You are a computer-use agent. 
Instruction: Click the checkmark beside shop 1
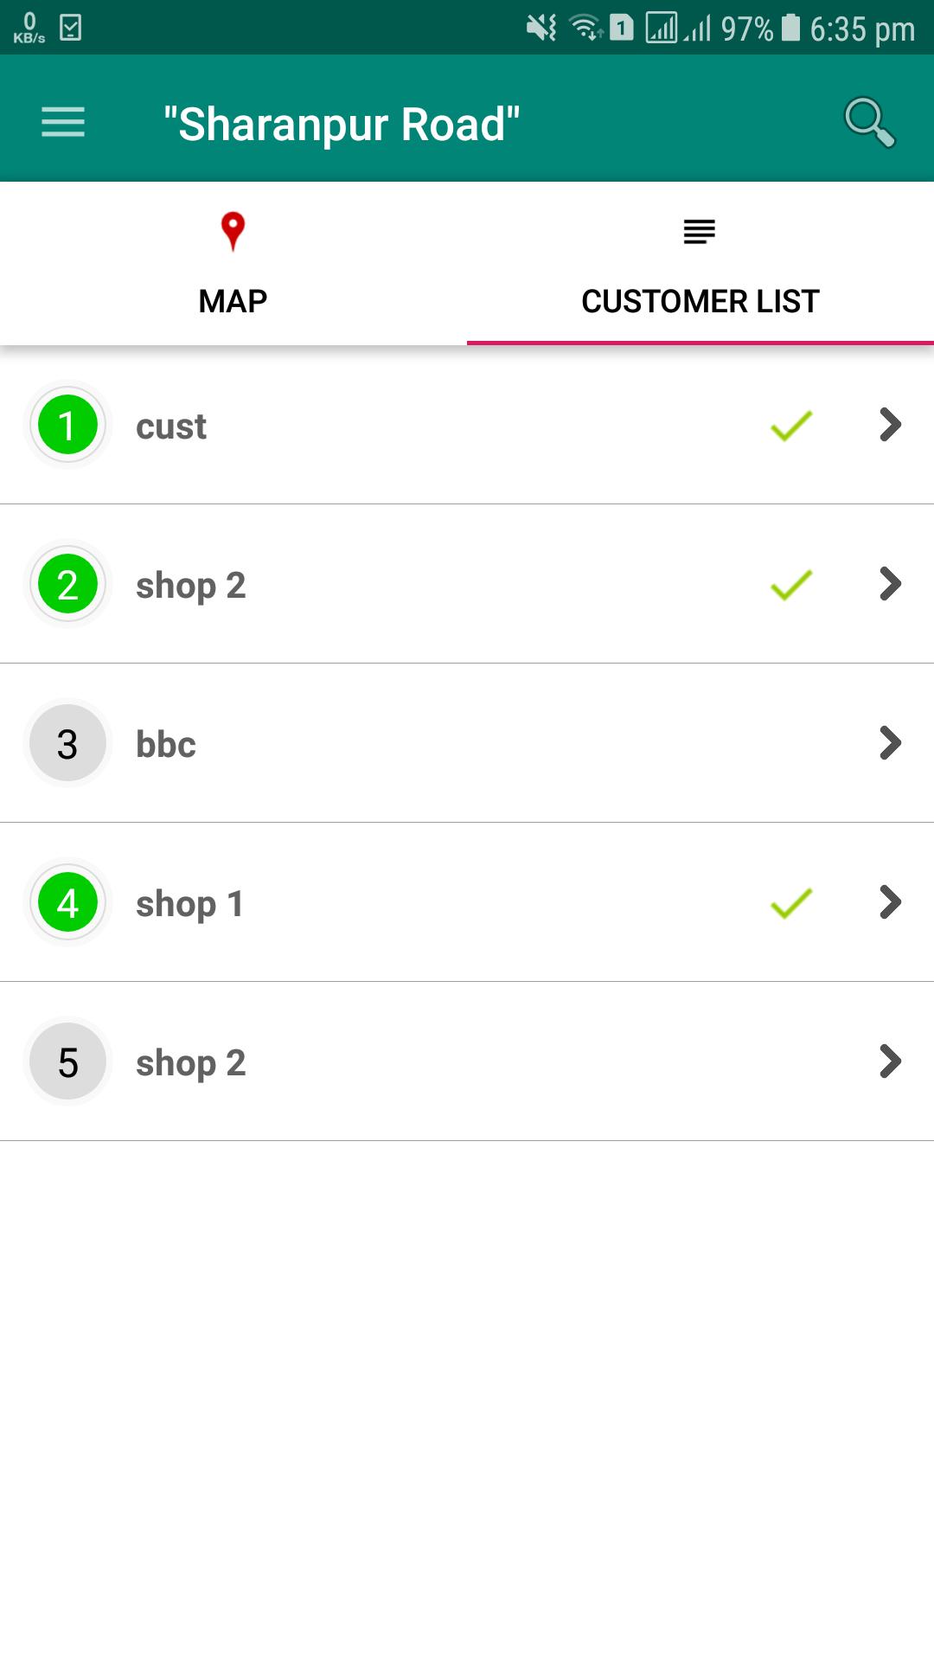pos(791,902)
